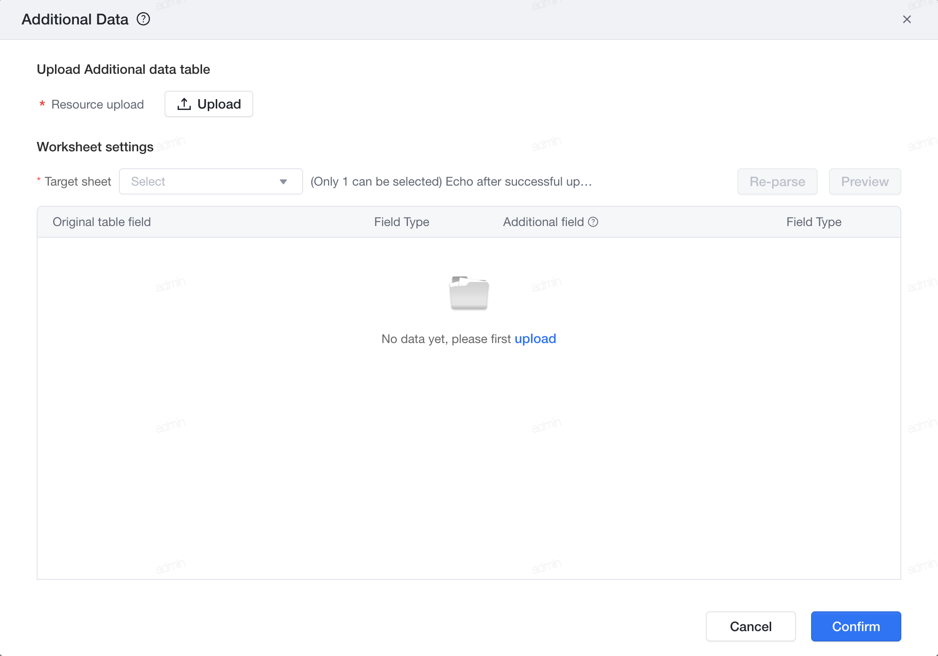Image resolution: width=938 pixels, height=656 pixels.
Task: Click the truncated hint text after Target sheet
Action: click(451, 181)
